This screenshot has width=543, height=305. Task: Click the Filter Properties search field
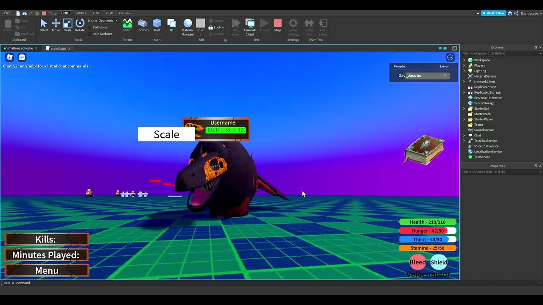(502, 172)
